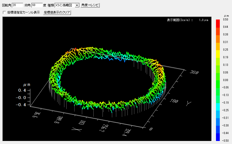
Task: Click the Z axis tick value -0.0
Action: coord(21,98)
